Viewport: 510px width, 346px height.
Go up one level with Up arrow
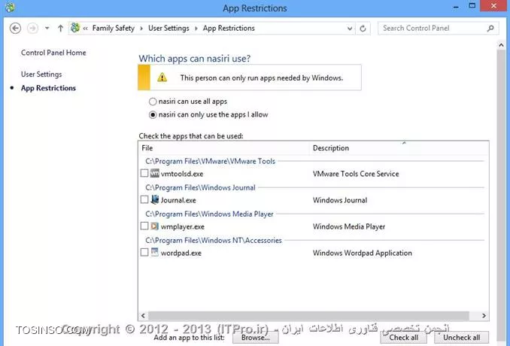[x=60, y=29]
